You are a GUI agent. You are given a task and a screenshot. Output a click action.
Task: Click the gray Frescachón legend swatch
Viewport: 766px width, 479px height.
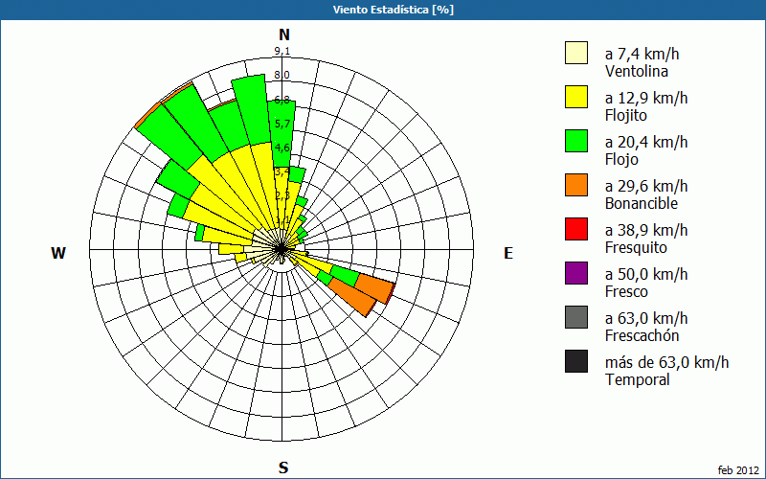[576, 317]
